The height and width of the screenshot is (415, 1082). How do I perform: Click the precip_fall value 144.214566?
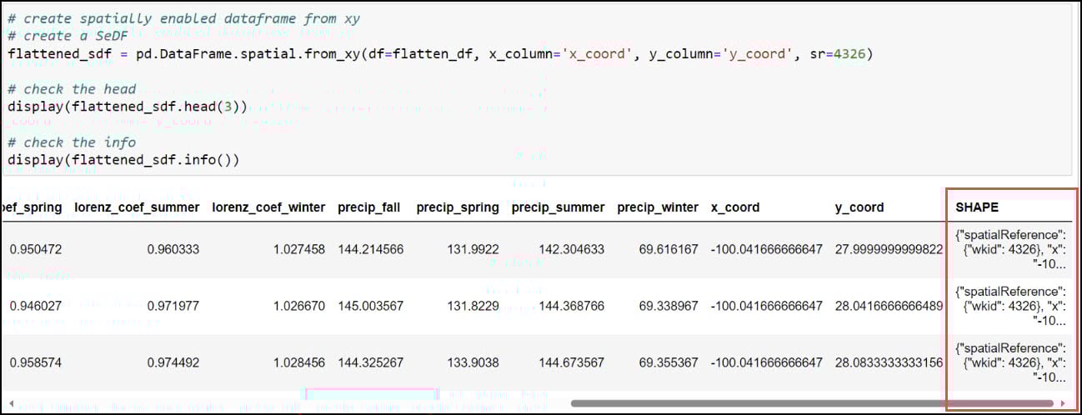[371, 249]
